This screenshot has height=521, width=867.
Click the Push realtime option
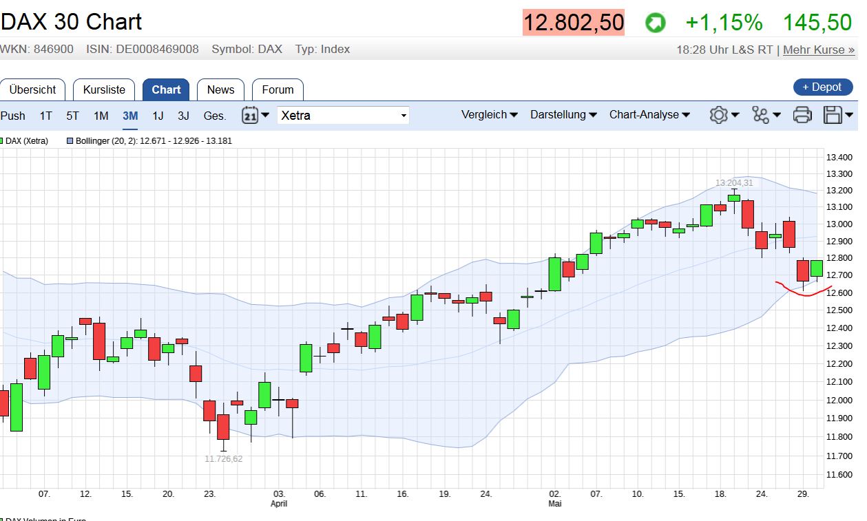pyautogui.click(x=13, y=116)
